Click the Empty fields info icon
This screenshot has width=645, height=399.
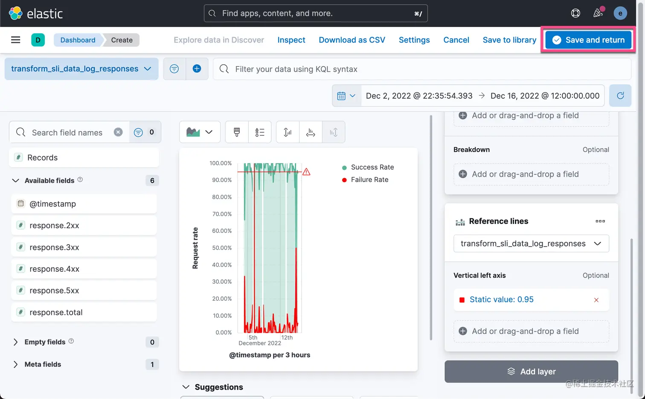click(71, 341)
